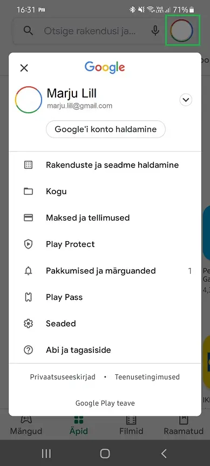
Task: Tap the microphone voice search icon
Action: [x=155, y=31]
